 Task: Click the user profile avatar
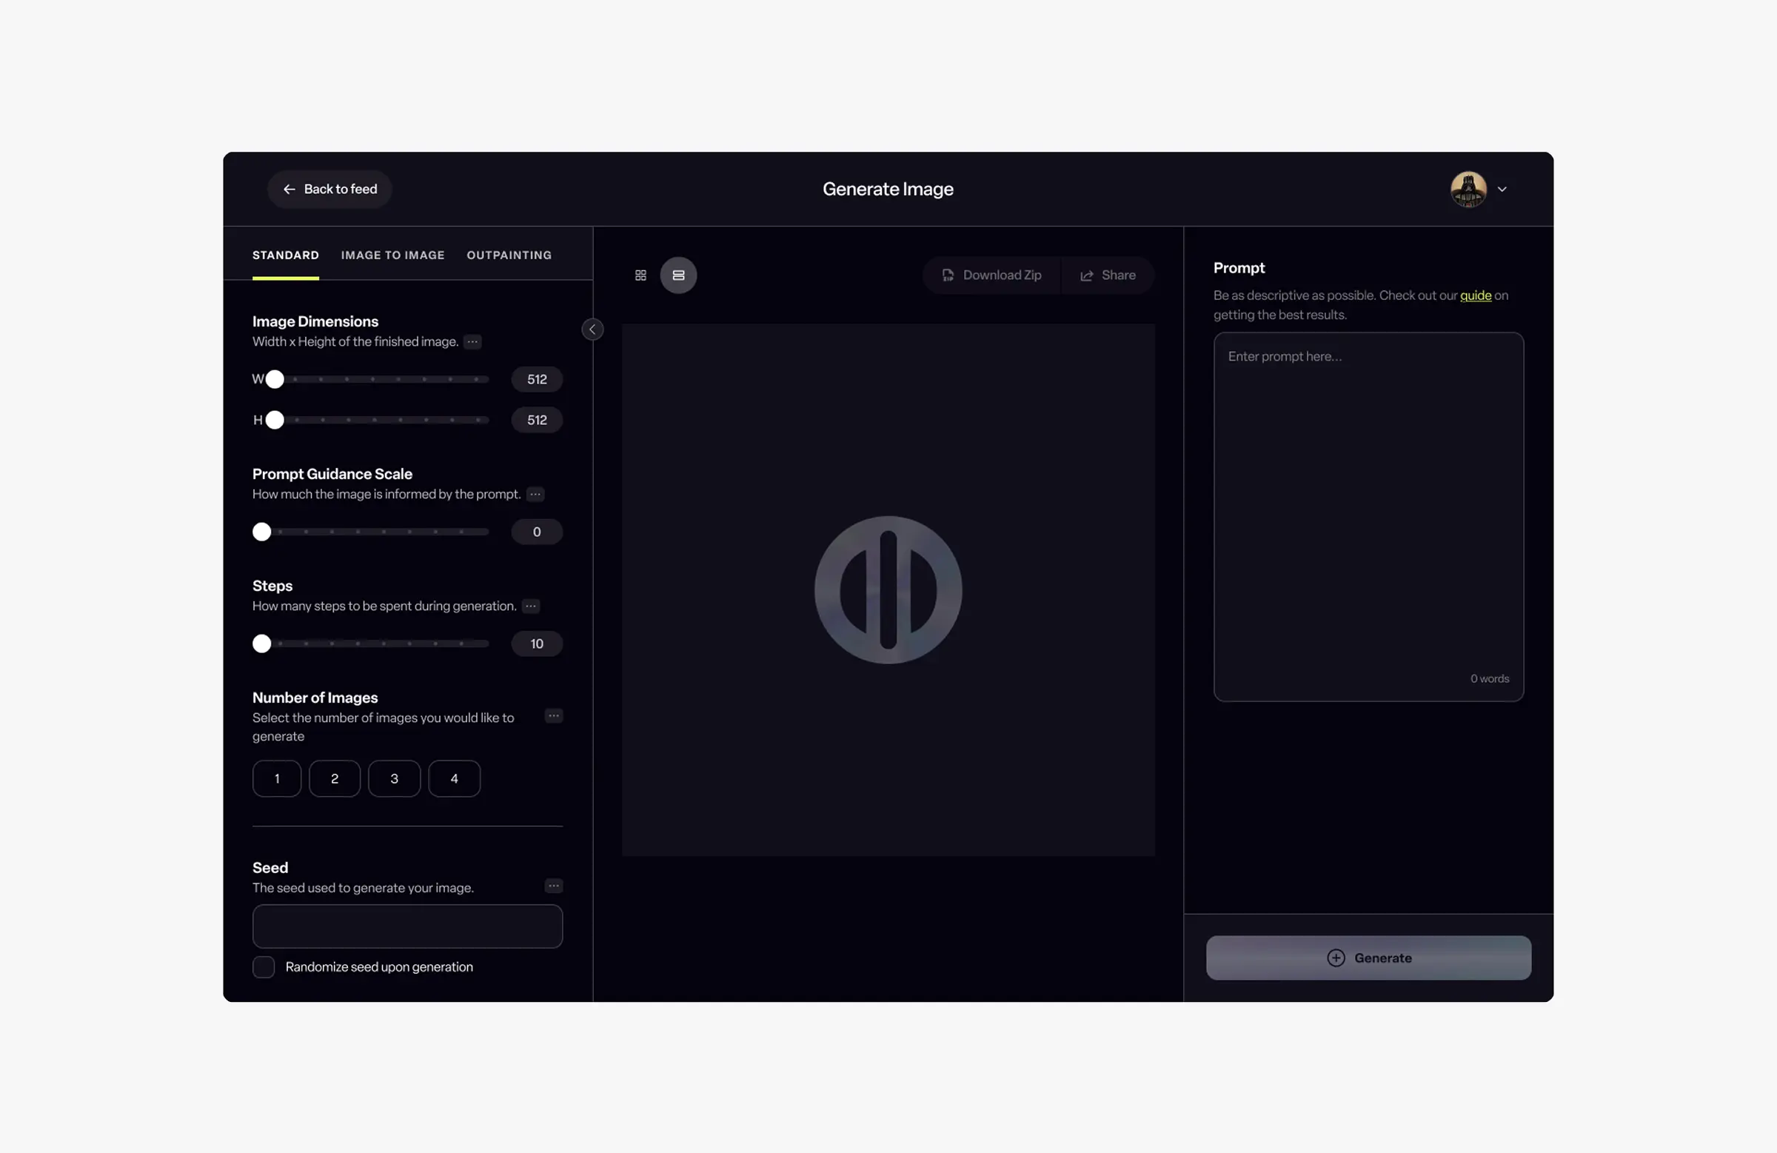[x=1468, y=190]
